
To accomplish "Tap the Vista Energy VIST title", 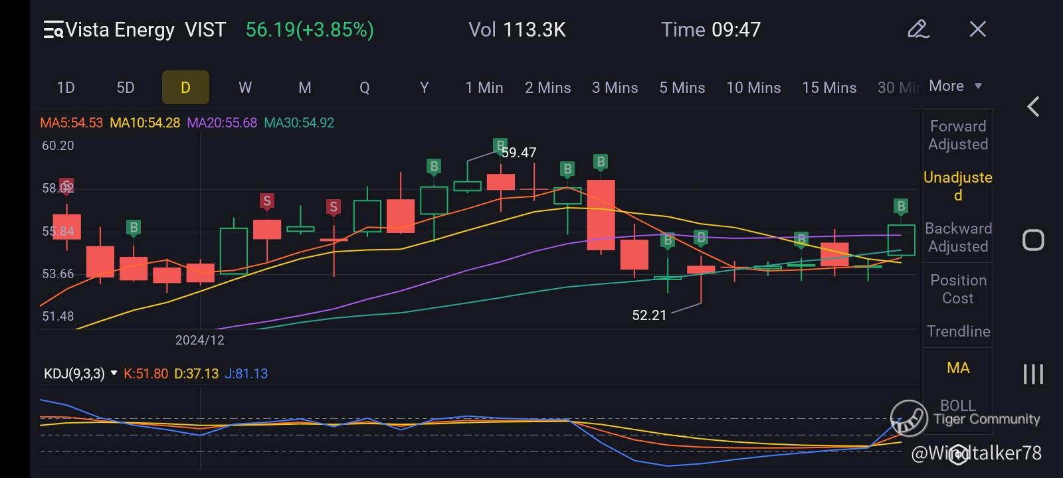I will [146, 30].
